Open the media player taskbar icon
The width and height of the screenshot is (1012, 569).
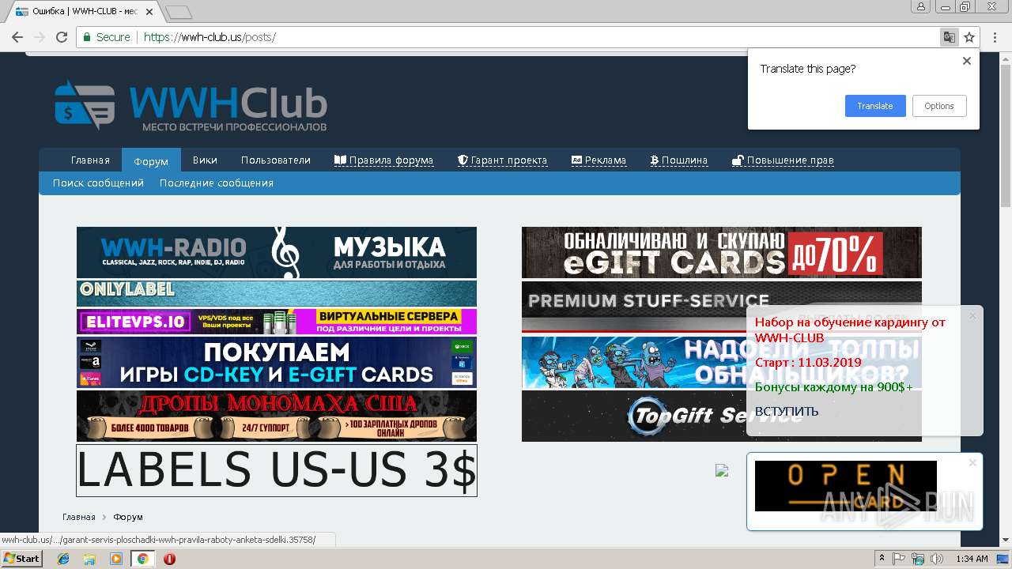(x=116, y=559)
